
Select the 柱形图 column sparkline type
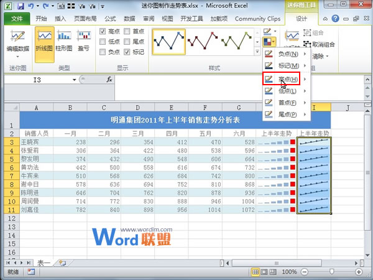pos(64,42)
